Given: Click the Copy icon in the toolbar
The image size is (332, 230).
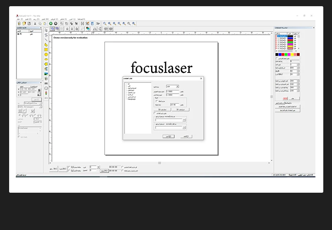Looking at the screenshot, I should tap(40, 24).
